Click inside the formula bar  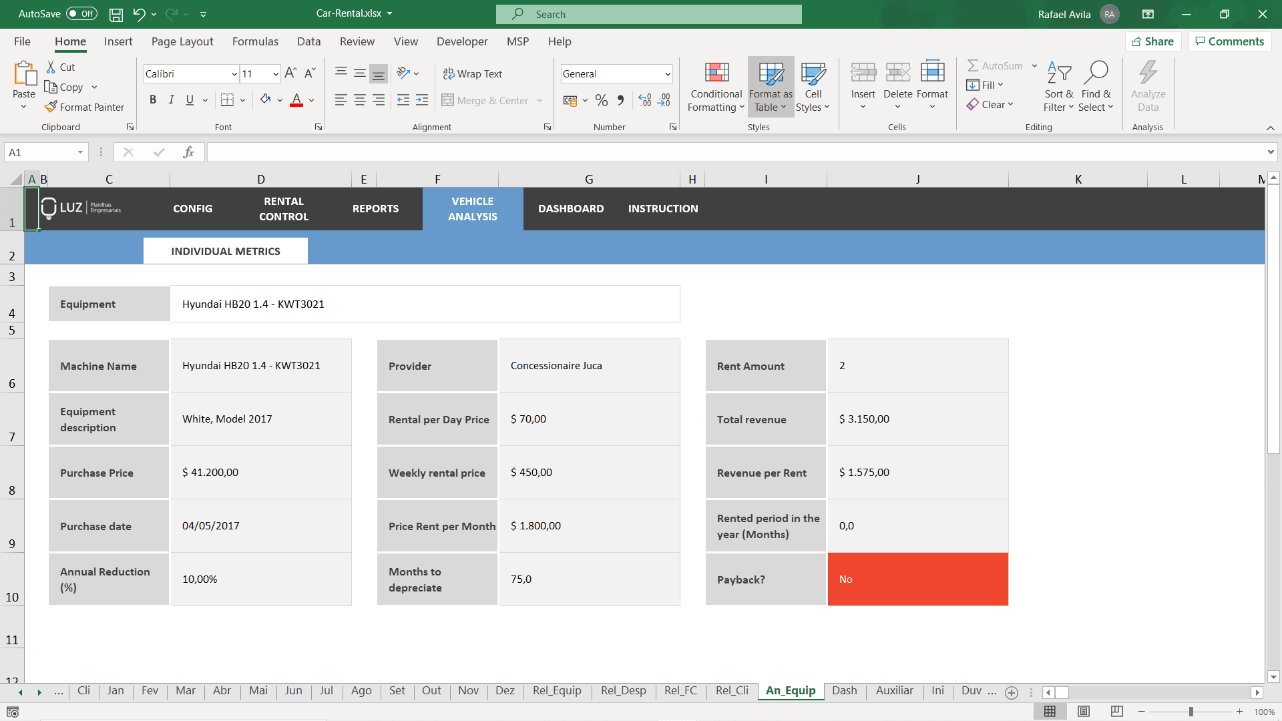(x=467, y=152)
